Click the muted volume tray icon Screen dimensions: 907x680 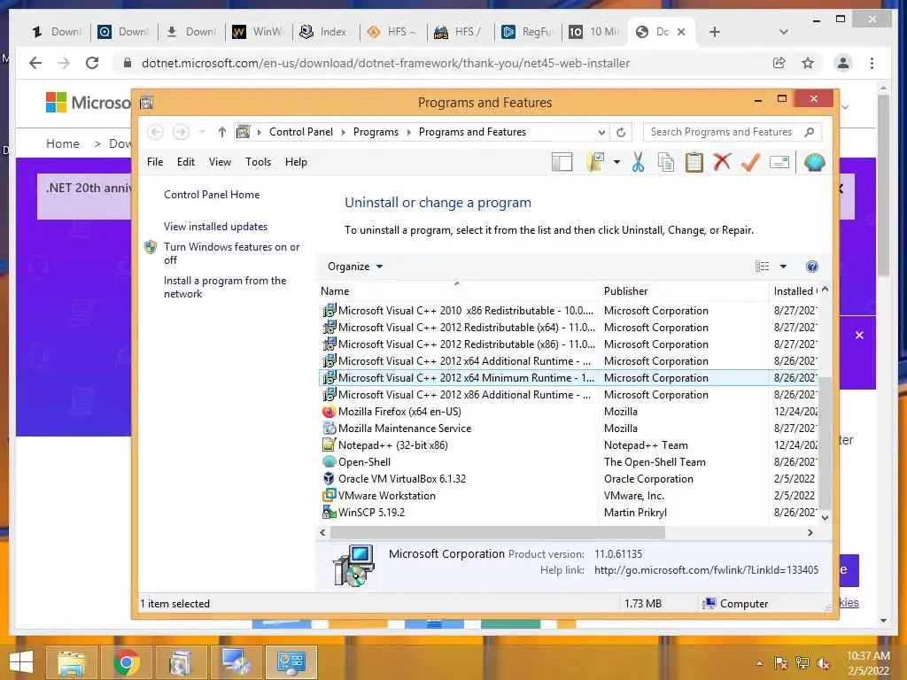[x=823, y=663]
